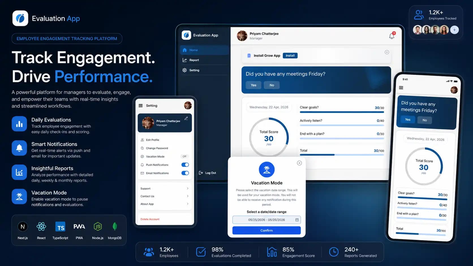The width and height of the screenshot is (473, 266).
Task: Click the Evaluation App logo in the dashboard sidebar
Action: (186, 35)
